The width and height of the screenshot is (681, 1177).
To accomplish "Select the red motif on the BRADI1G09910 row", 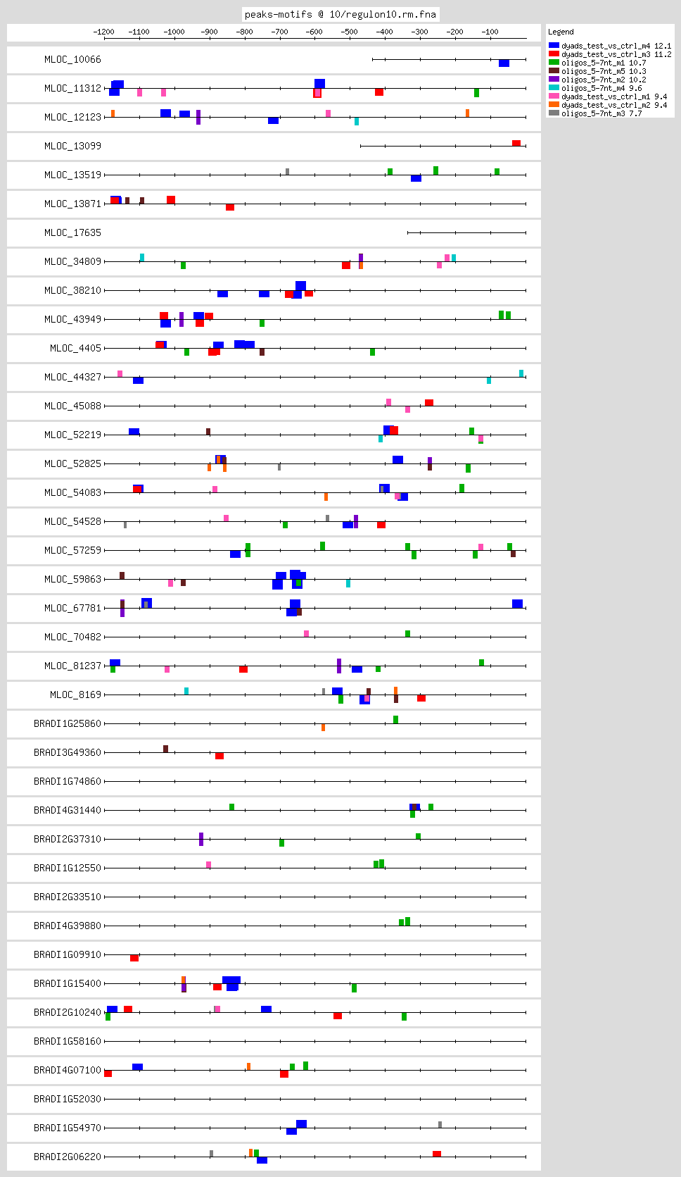I will click(x=134, y=958).
